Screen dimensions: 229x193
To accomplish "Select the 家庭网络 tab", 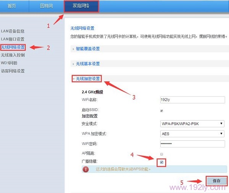I will pyautogui.click(x=81, y=6).
